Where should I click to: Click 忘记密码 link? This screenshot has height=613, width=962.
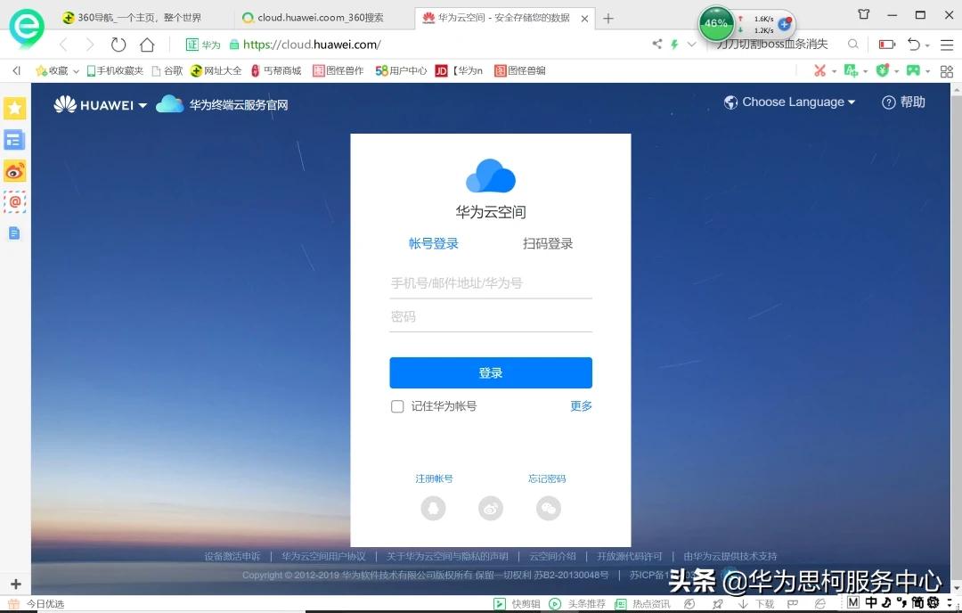(547, 478)
